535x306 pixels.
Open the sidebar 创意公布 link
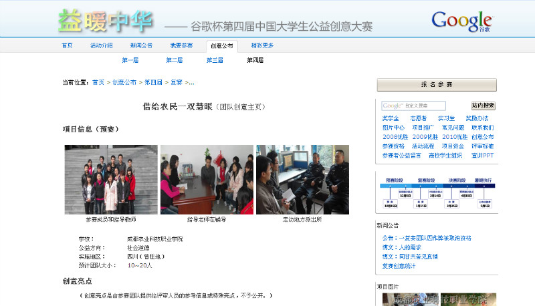pyautogui.click(x=482, y=137)
